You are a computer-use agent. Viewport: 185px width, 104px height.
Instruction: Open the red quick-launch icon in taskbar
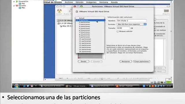click(x=32, y=86)
